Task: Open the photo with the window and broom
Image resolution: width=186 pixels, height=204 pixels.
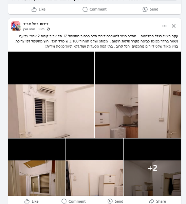Action: 37,167
